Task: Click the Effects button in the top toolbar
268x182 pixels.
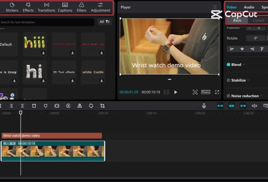Action: [28, 8]
